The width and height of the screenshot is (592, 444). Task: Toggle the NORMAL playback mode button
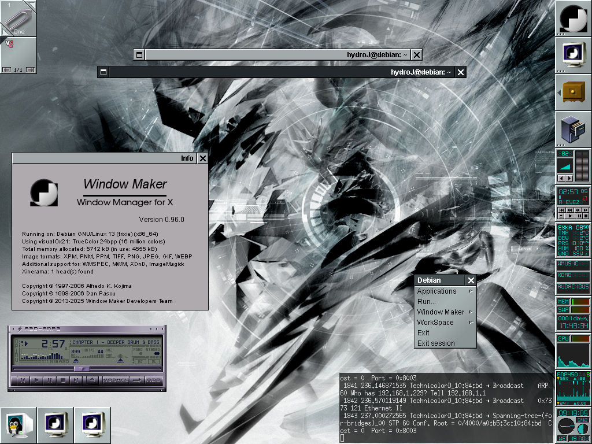pos(116,380)
